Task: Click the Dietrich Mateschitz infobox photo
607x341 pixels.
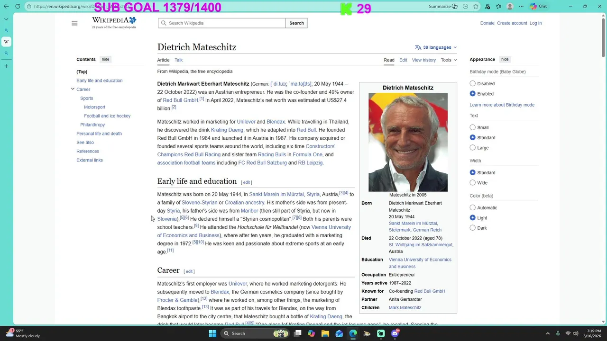Action: coord(408,142)
